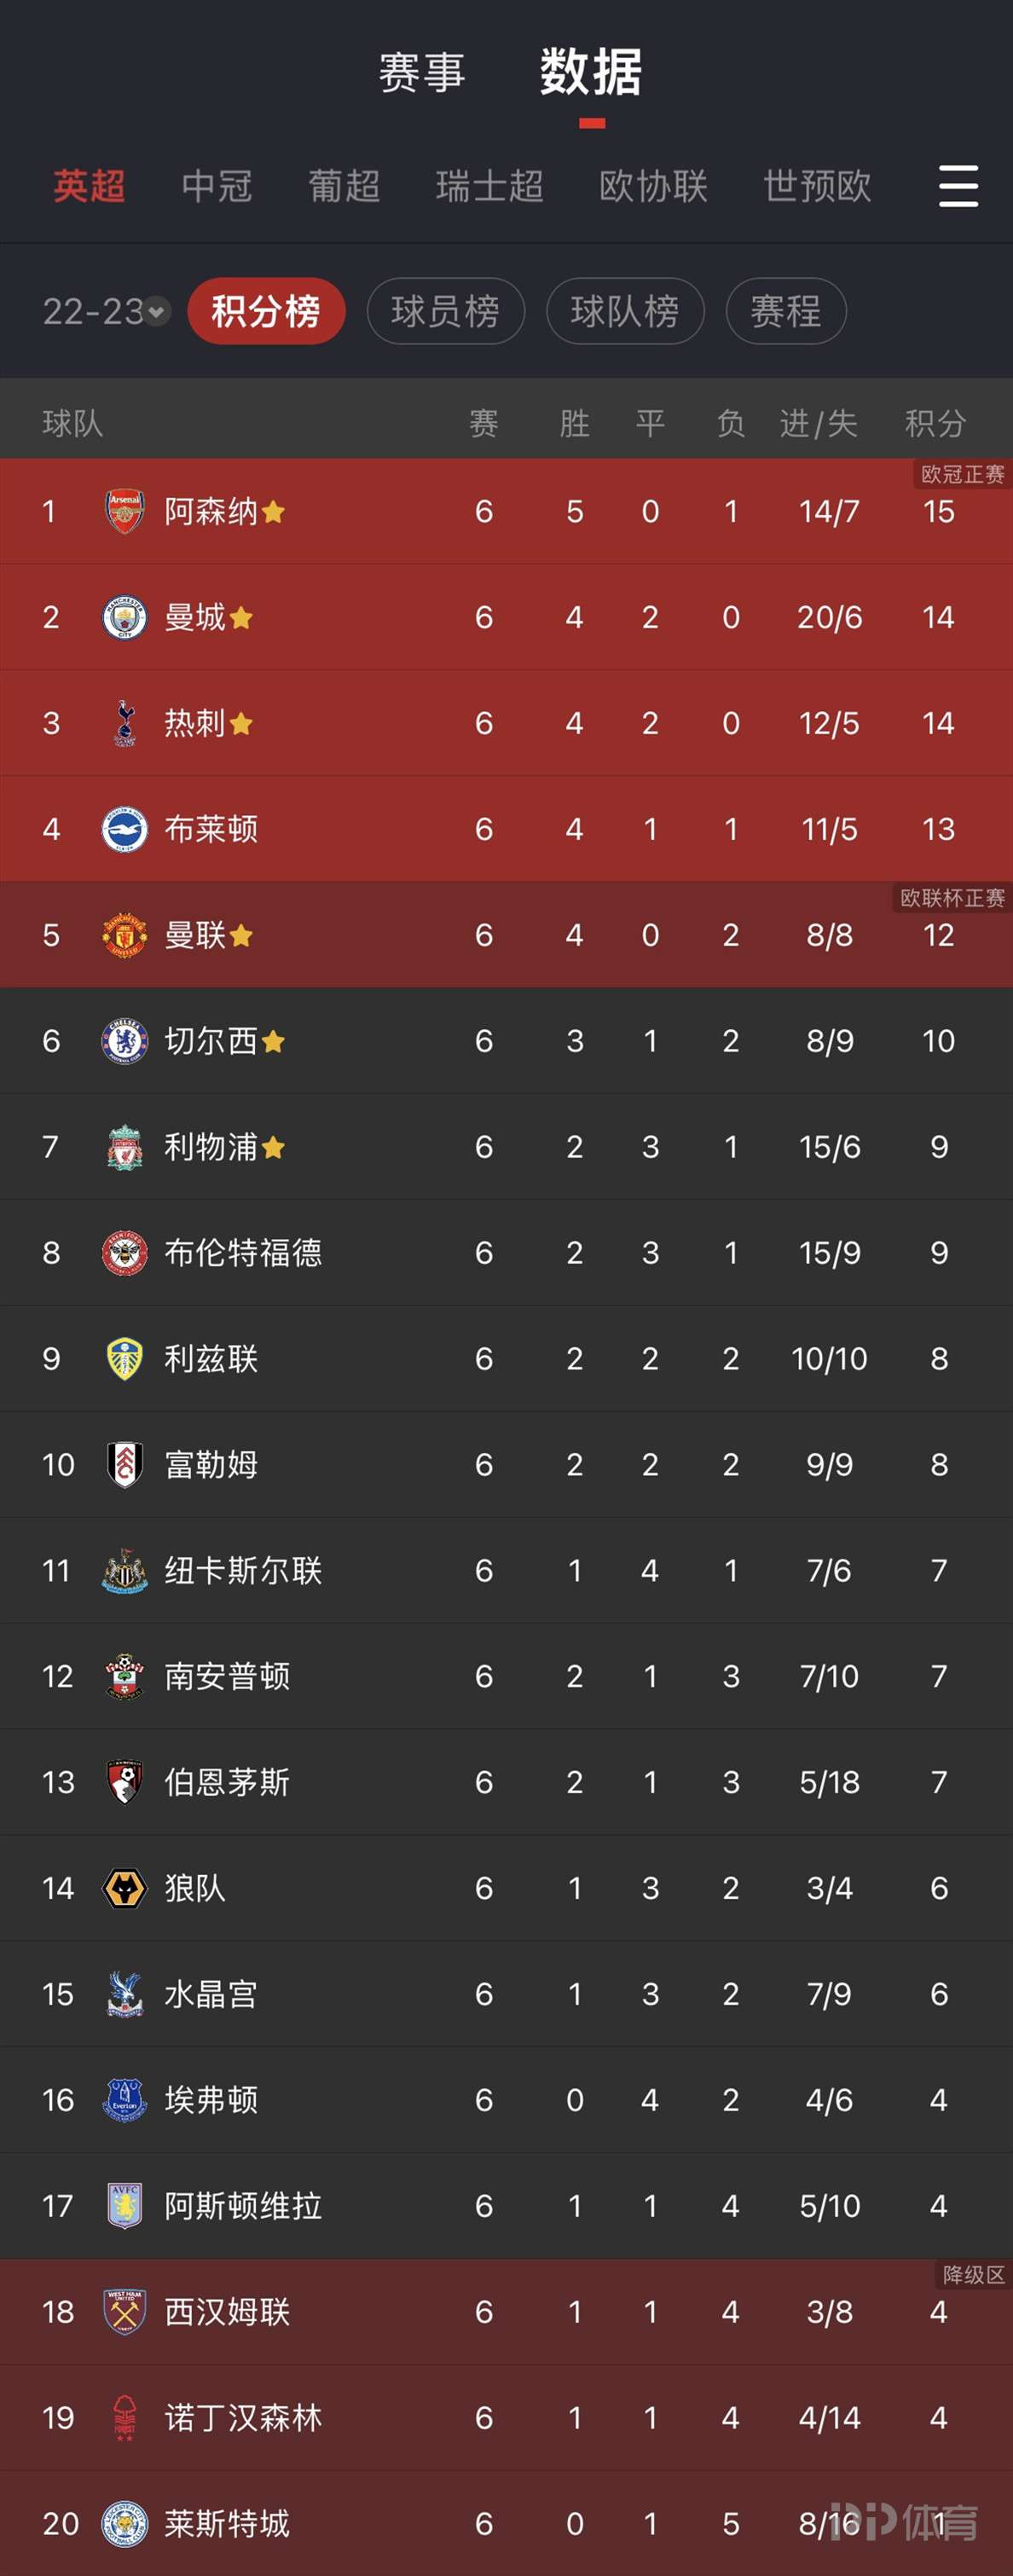Tap the Tottenham cockerel crest
Screen dimensions: 1013x2576
click(x=125, y=723)
